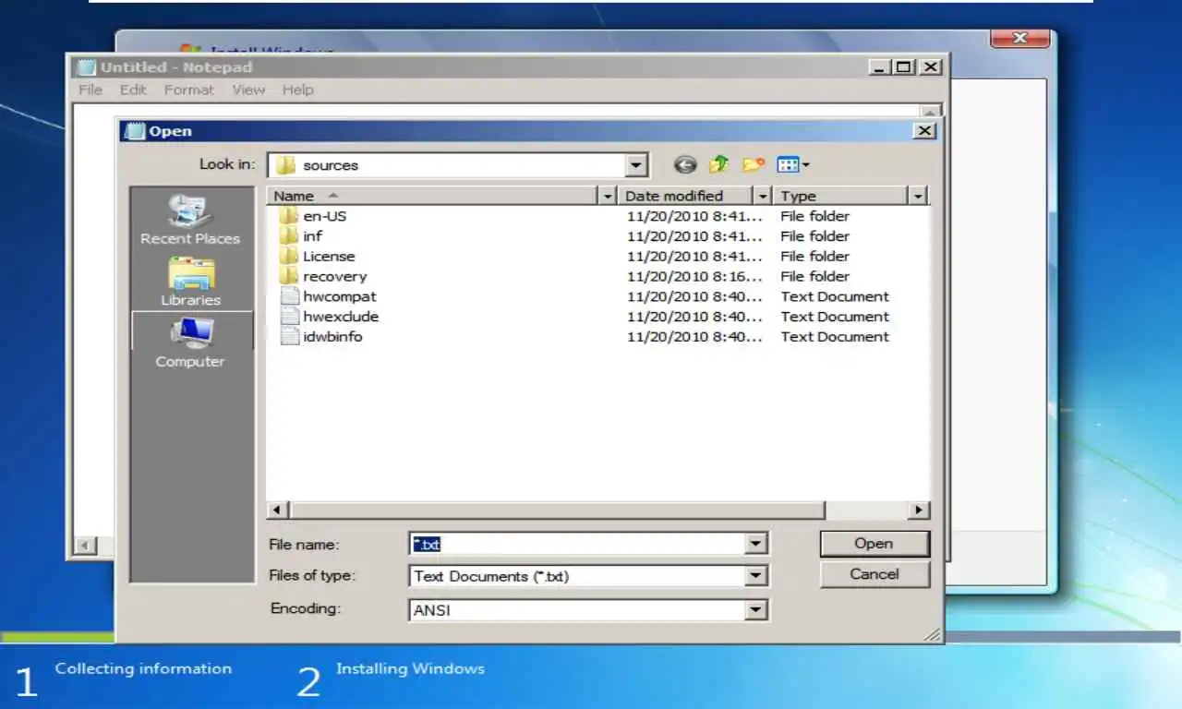Click the File name input field
The image size is (1182, 709).
pos(576,544)
